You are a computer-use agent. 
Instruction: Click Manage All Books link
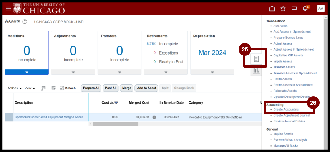286,146
